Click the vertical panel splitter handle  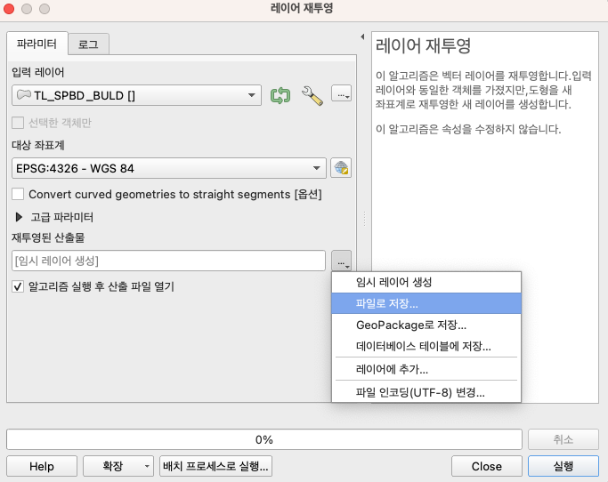click(x=364, y=219)
